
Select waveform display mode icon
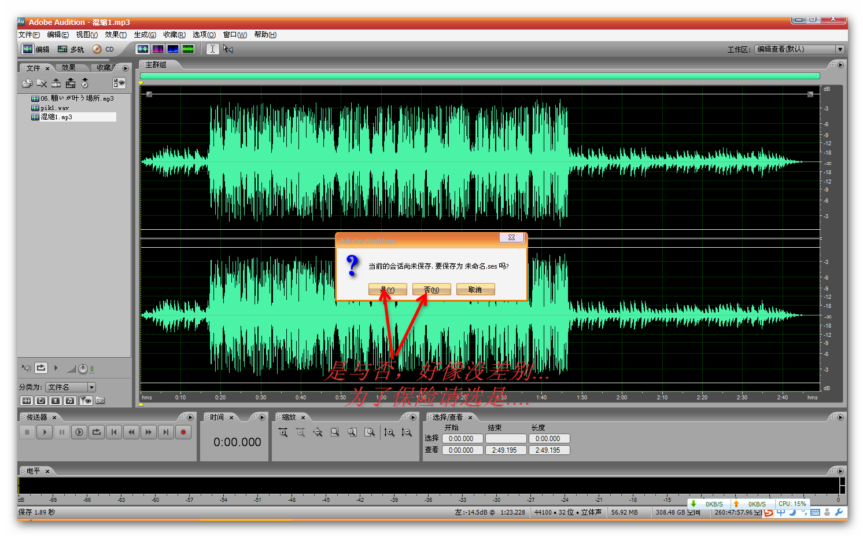pyautogui.click(x=143, y=49)
